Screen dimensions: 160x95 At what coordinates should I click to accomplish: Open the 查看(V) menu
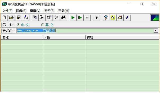(35, 11)
